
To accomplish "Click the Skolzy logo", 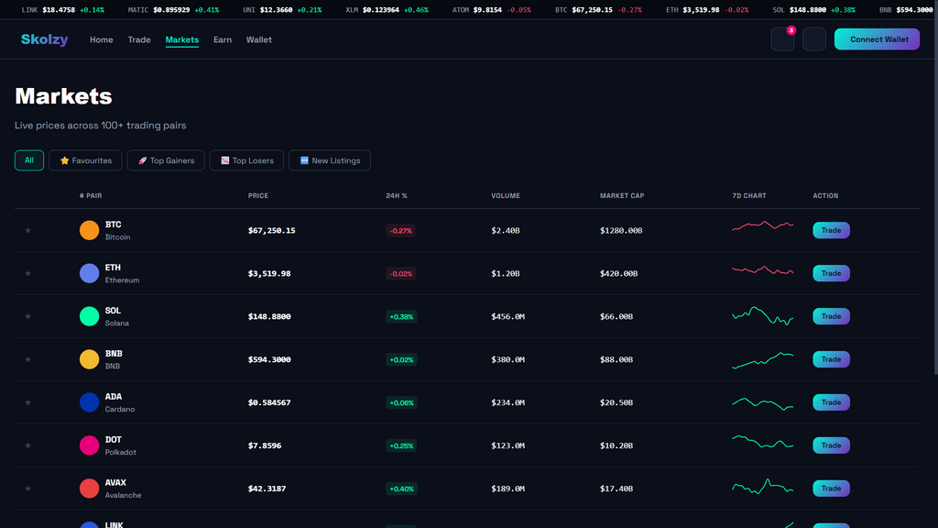I will pos(44,39).
